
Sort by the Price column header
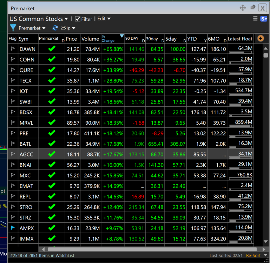pos(73,39)
